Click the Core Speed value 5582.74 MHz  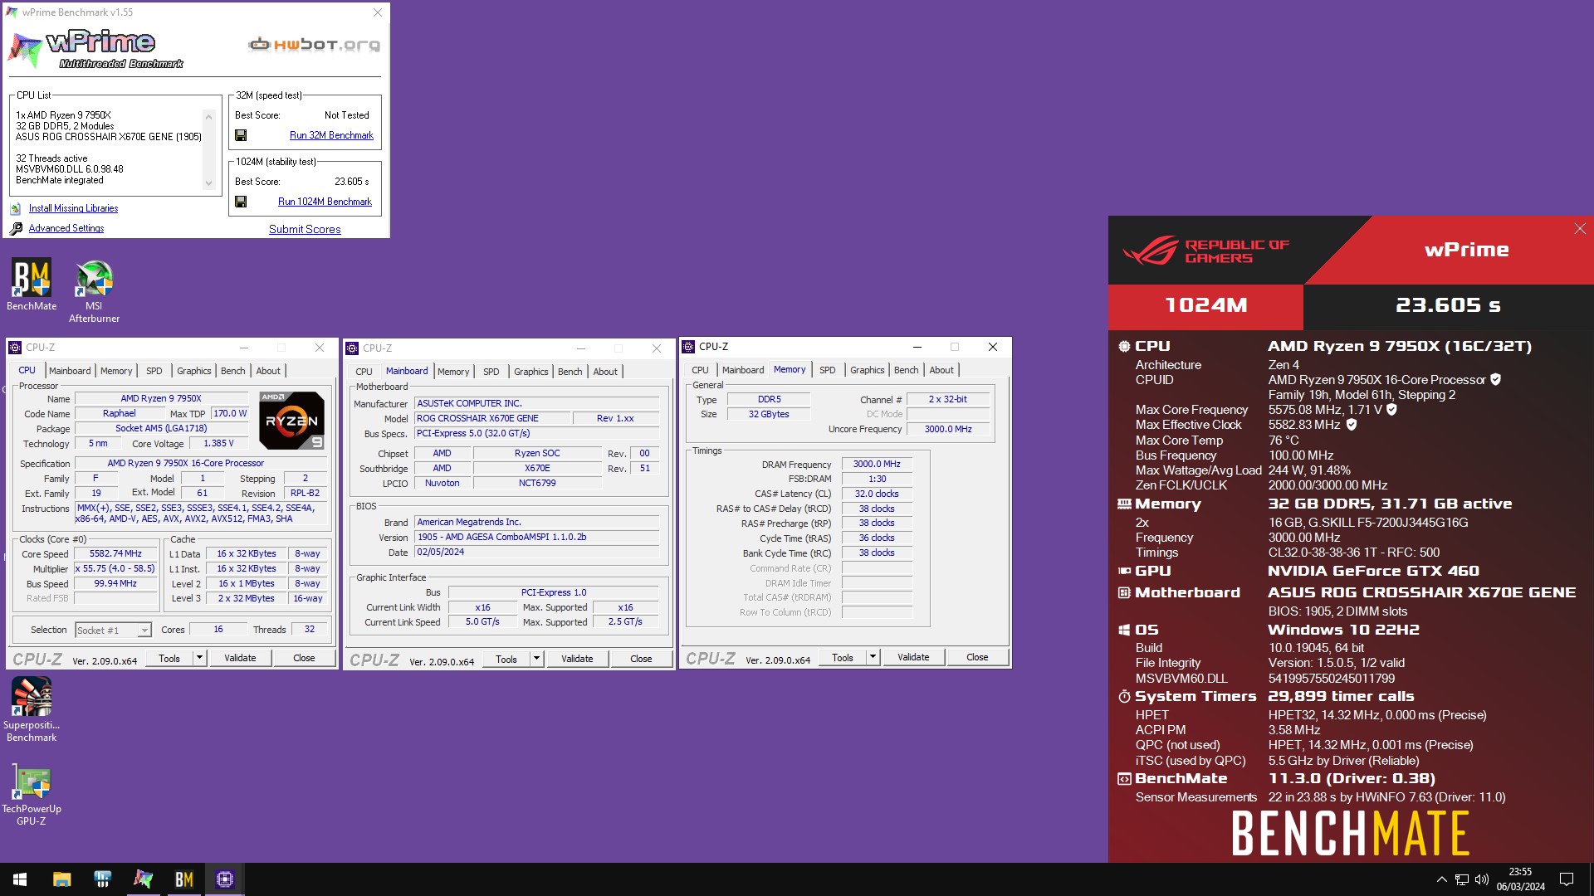[x=115, y=554]
